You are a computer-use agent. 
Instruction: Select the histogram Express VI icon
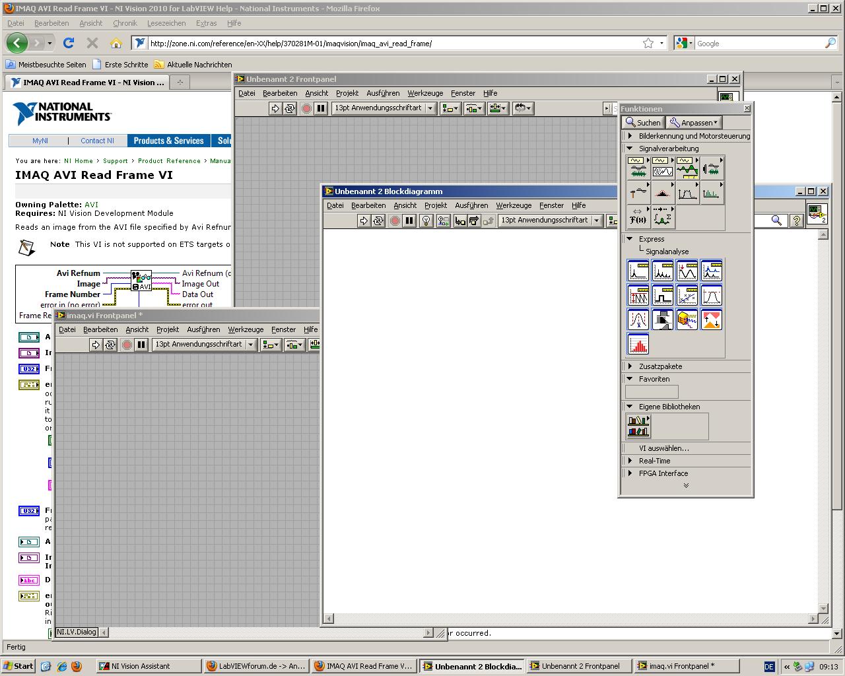638,344
